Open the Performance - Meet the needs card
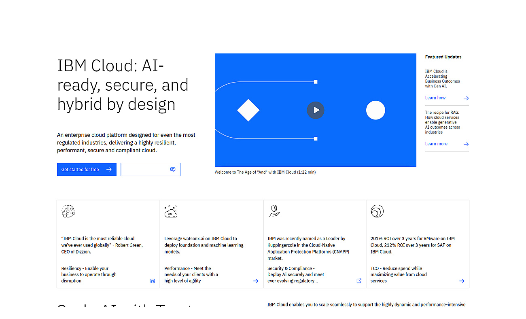The width and height of the screenshot is (526, 319). (191, 274)
